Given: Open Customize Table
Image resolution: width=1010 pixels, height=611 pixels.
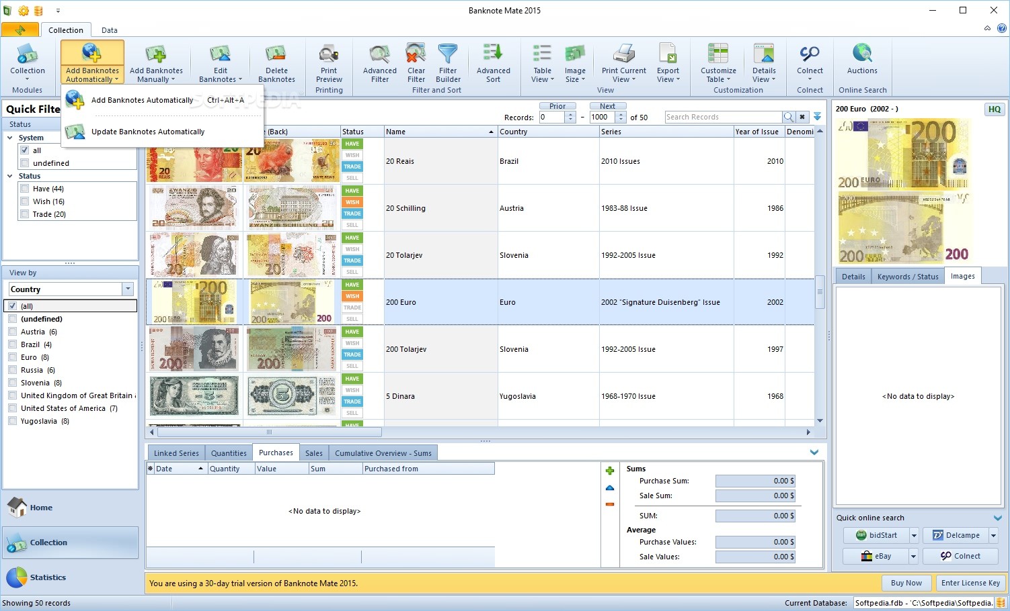Looking at the screenshot, I should pos(718,63).
